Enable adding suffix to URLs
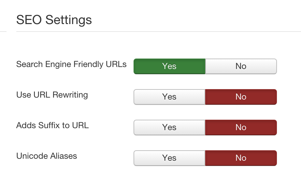This screenshot has width=301, height=175. 169,128
